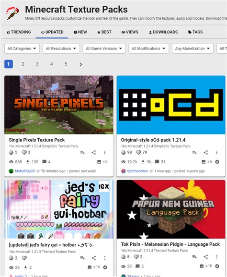Open the Tags tab
227x277 pixels.
pyautogui.click(x=195, y=32)
